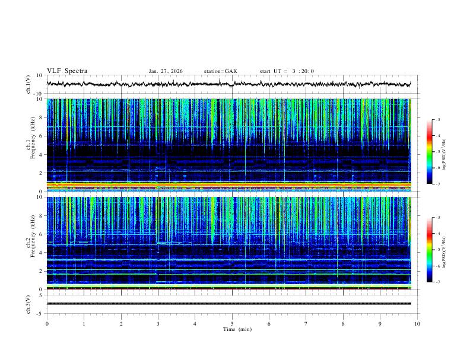
Task: Click the ch.2 "Frequency (kHz)" axis label
Action: tap(33, 236)
